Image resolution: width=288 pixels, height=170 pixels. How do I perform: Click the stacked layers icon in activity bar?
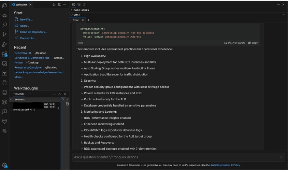coord(4,102)
